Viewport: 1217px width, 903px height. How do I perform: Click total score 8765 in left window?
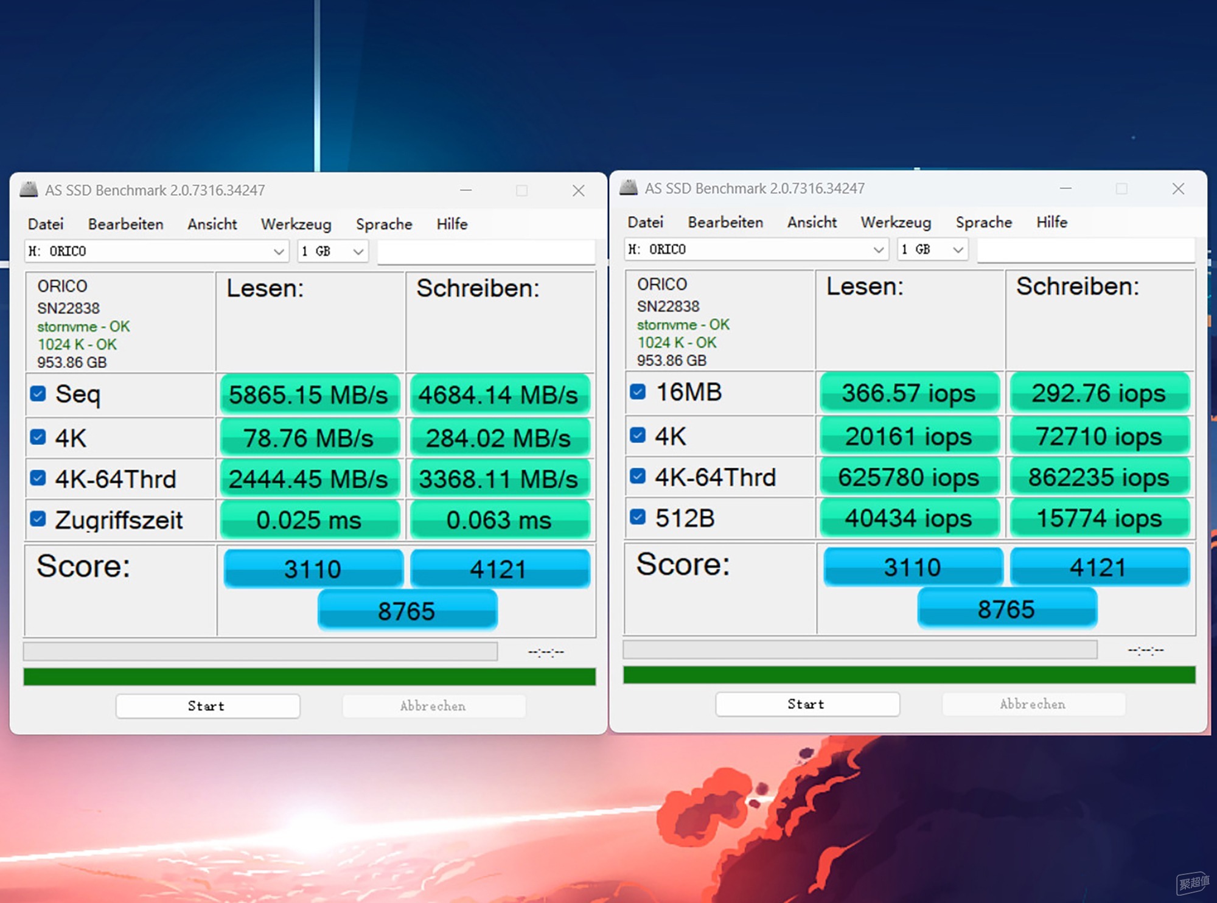click(x=407, y=610)
